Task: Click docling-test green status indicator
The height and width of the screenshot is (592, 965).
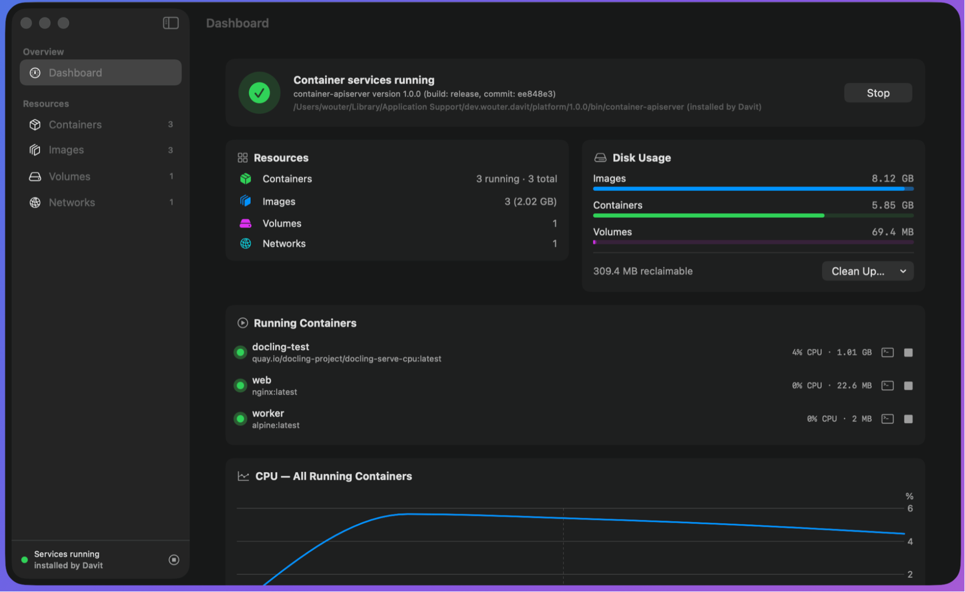Action: (240, 352)
